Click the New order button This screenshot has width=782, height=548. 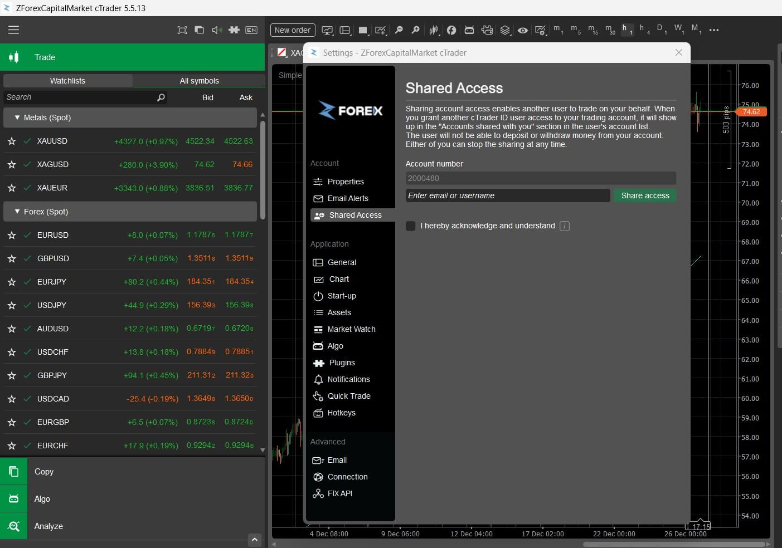[293, 30]
